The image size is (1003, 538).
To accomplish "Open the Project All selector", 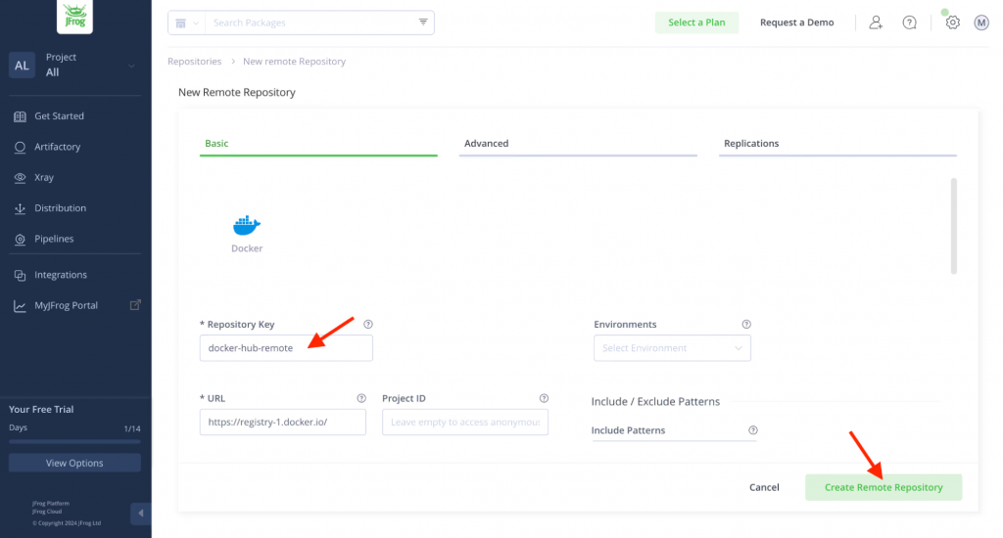I will coord(74,66).
